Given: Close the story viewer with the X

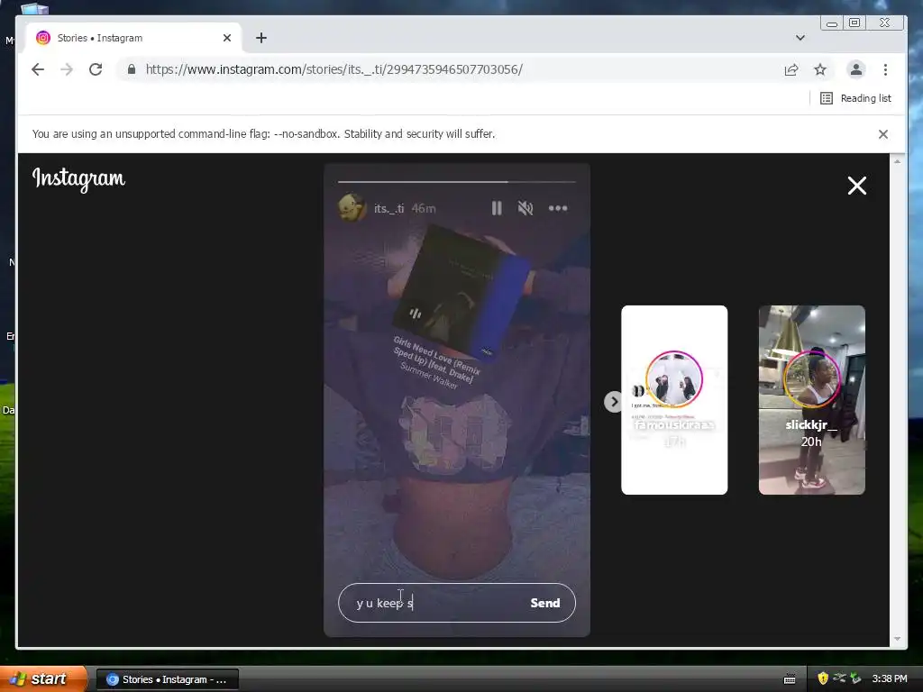Looking at the screenshot, I should (x=856, y=186).
